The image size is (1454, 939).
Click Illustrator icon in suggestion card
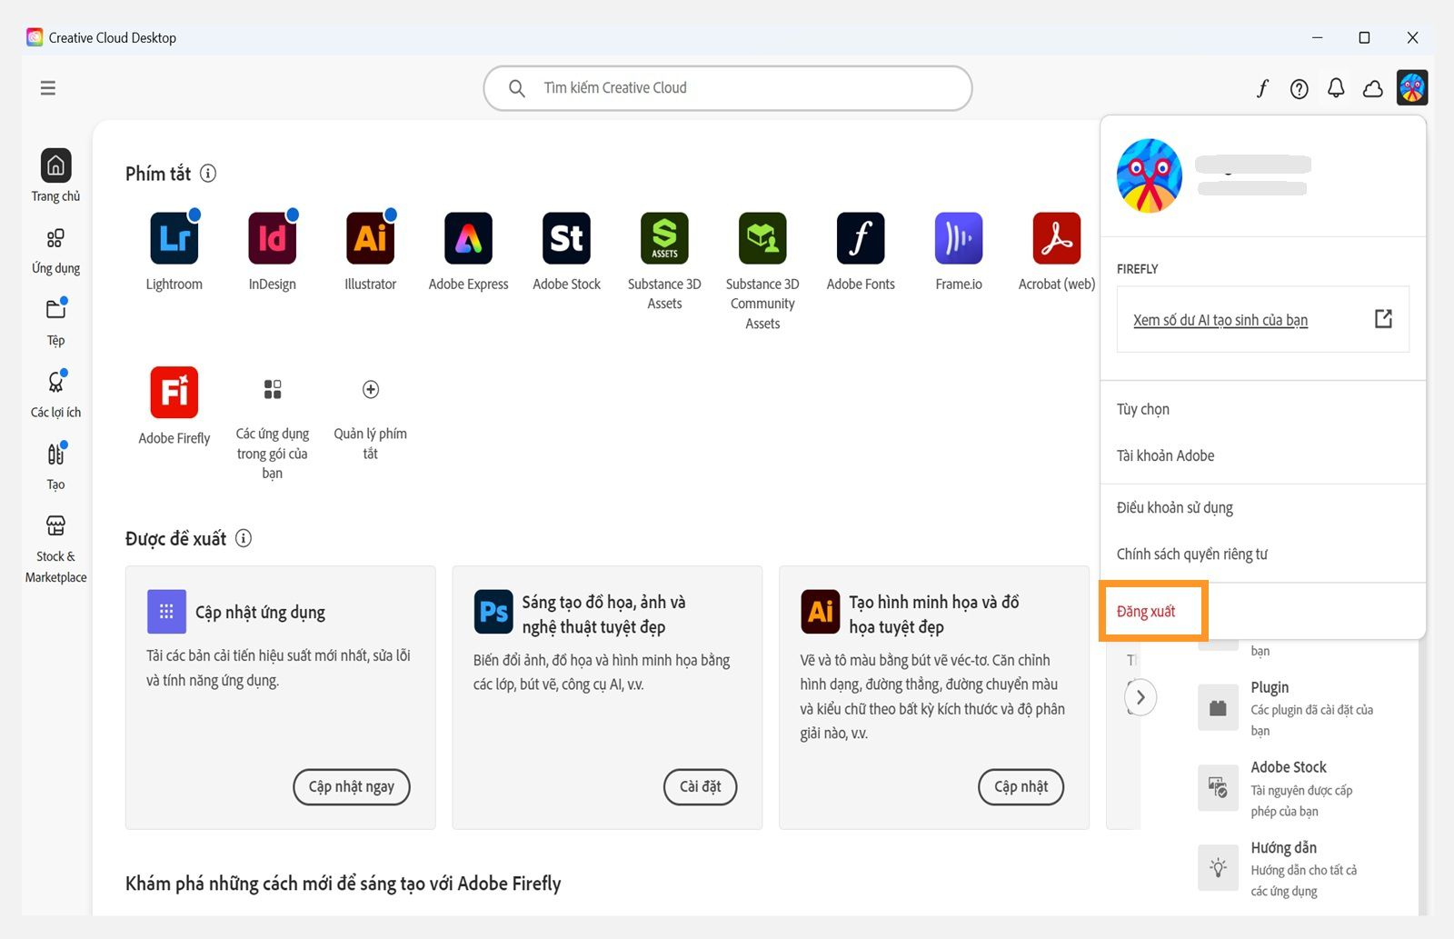(x=821, y=611)
